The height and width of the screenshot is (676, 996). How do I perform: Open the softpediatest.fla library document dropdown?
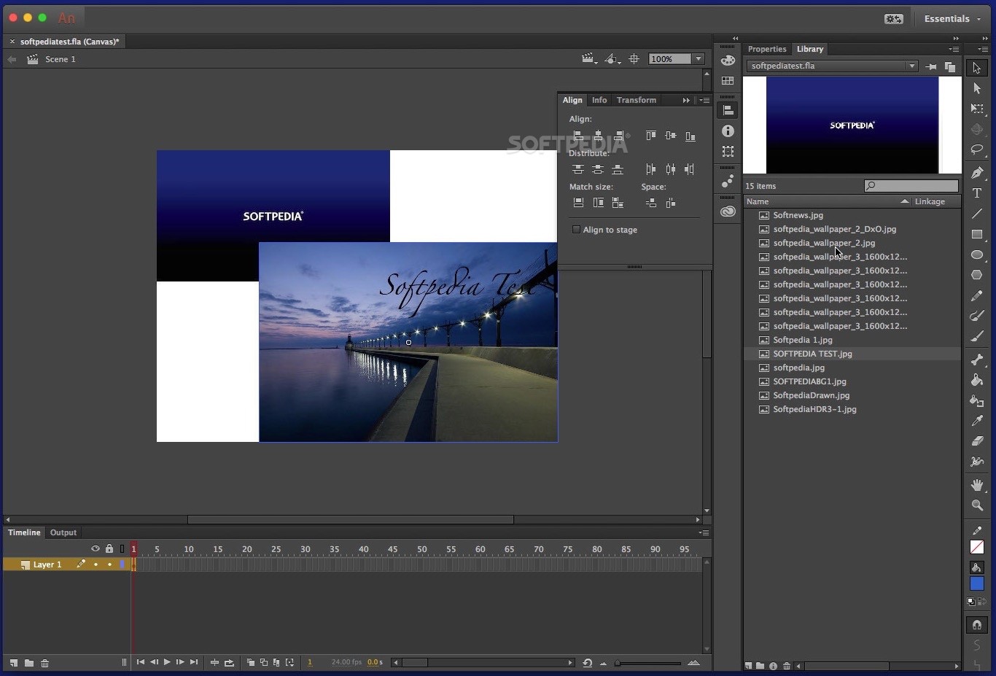point(911,66)
